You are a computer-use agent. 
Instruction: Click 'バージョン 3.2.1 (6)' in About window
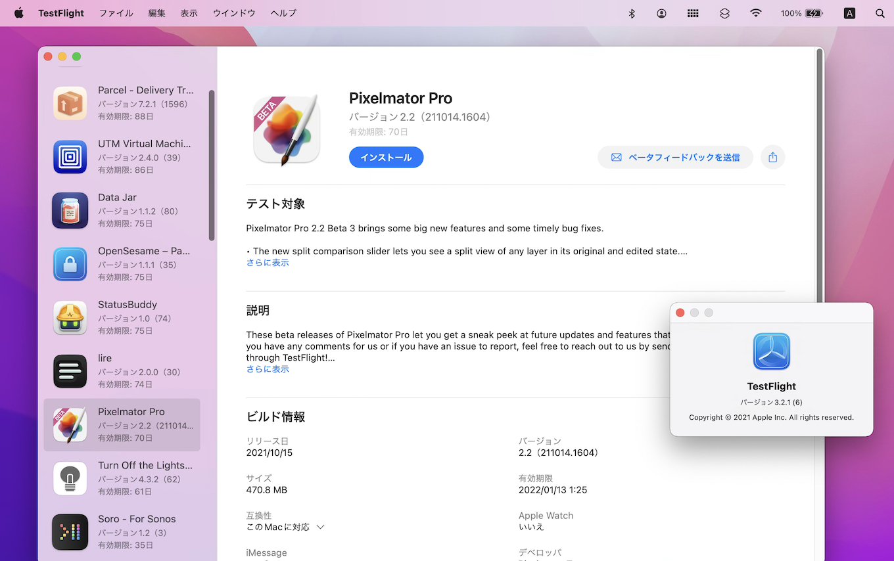tap(772, 402)
